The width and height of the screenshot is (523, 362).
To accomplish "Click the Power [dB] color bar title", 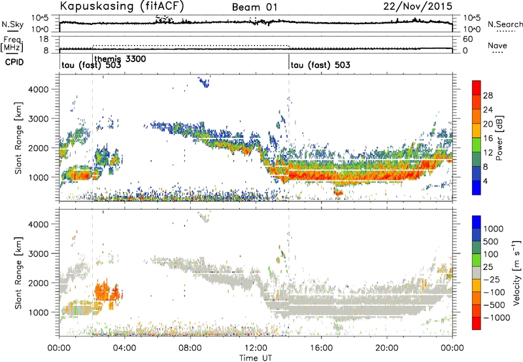I will 499,138.
